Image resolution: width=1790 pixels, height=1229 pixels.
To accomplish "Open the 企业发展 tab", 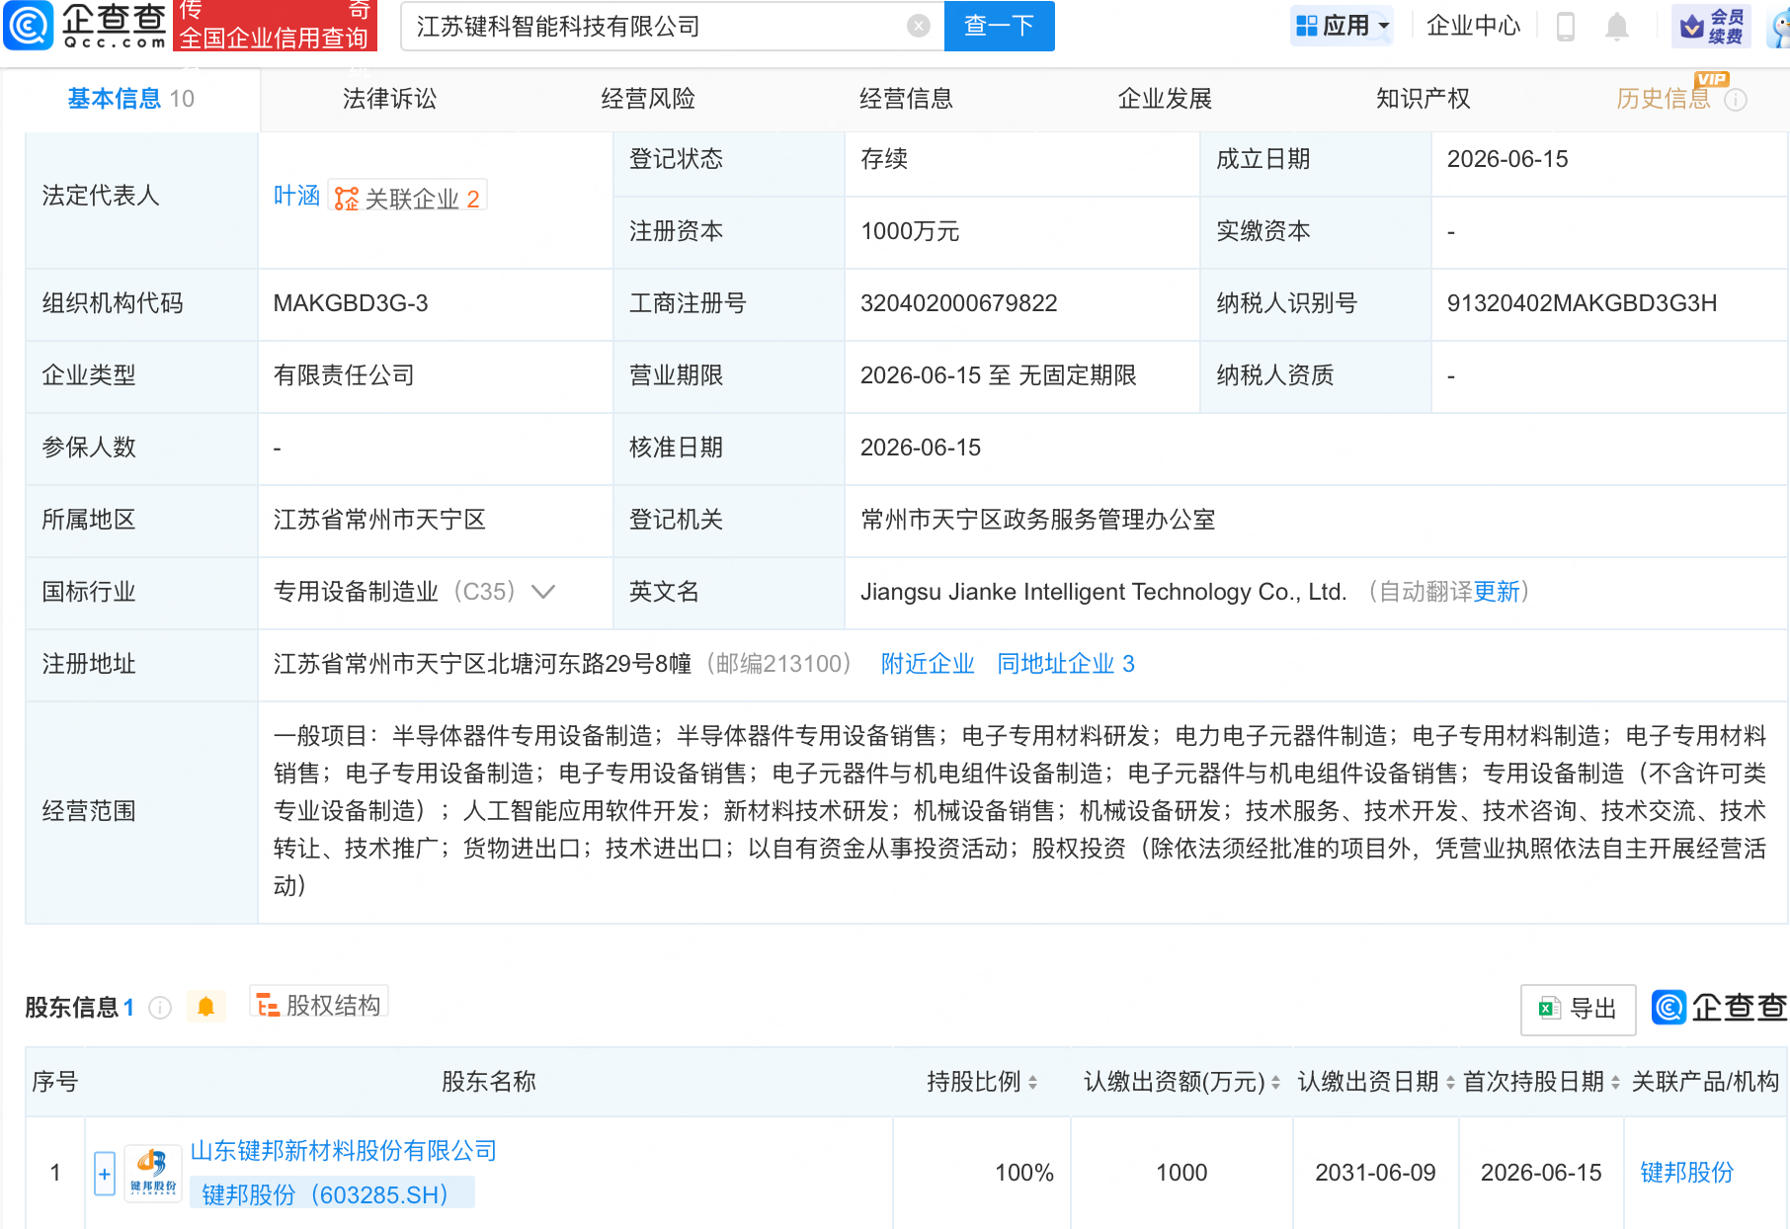I will click(x=1165, y=99).
